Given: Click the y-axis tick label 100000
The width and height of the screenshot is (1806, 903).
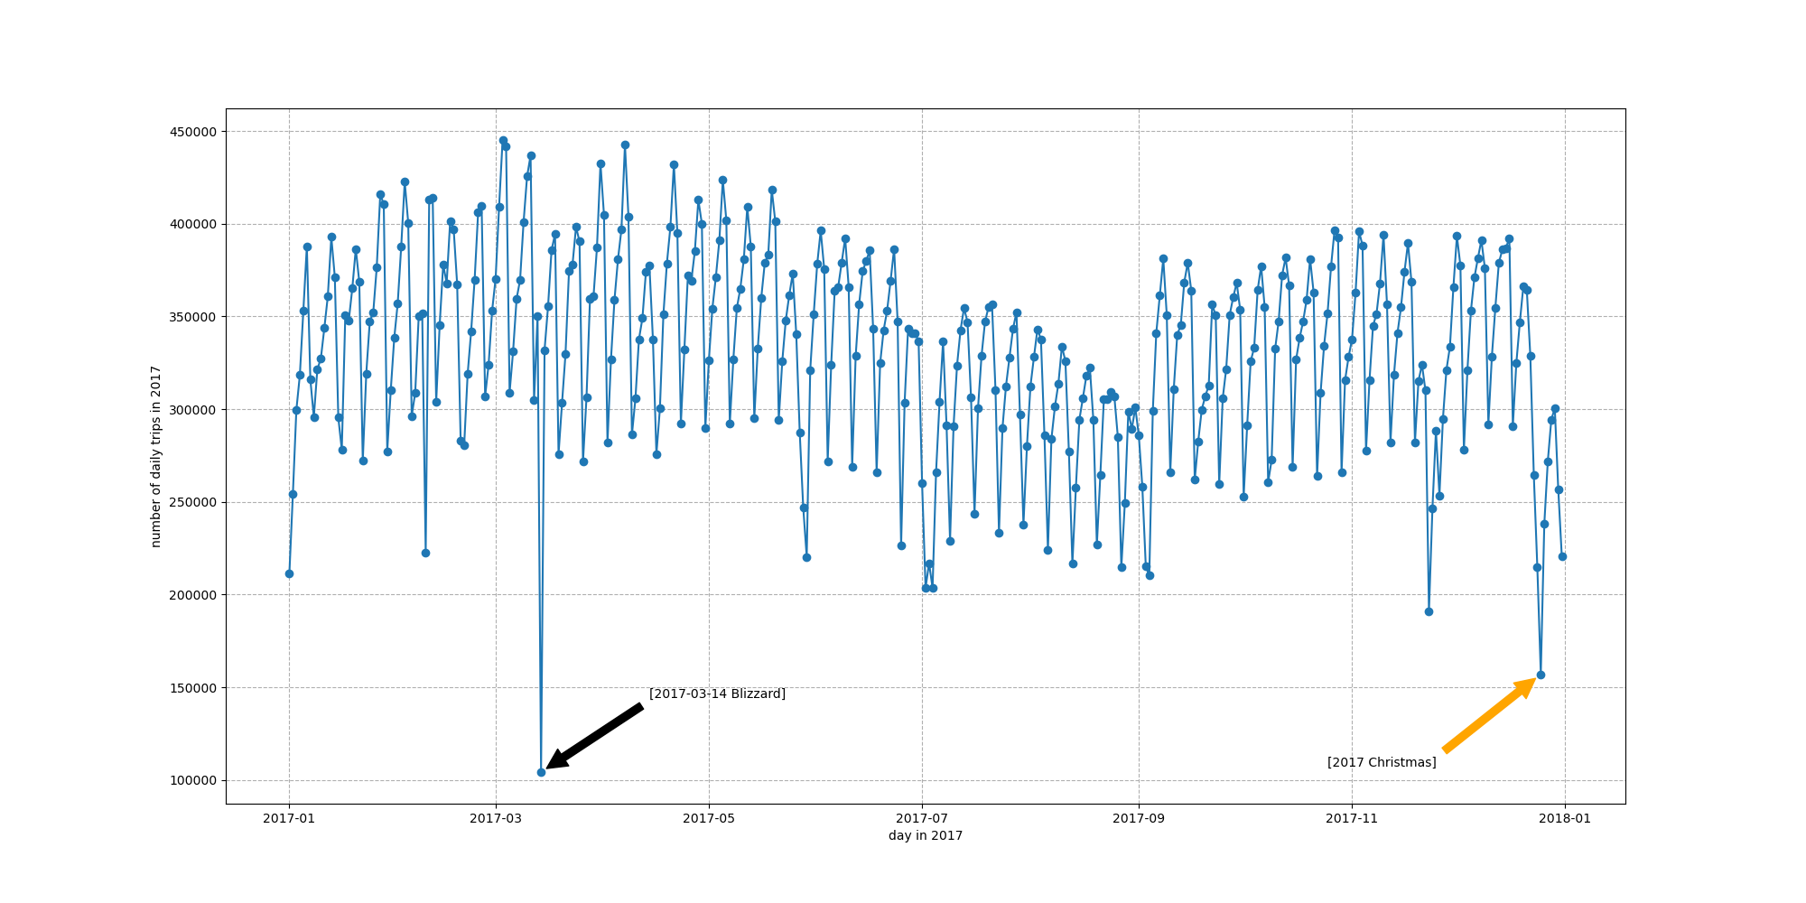Looking at the screenshot, I should (193, 780).
